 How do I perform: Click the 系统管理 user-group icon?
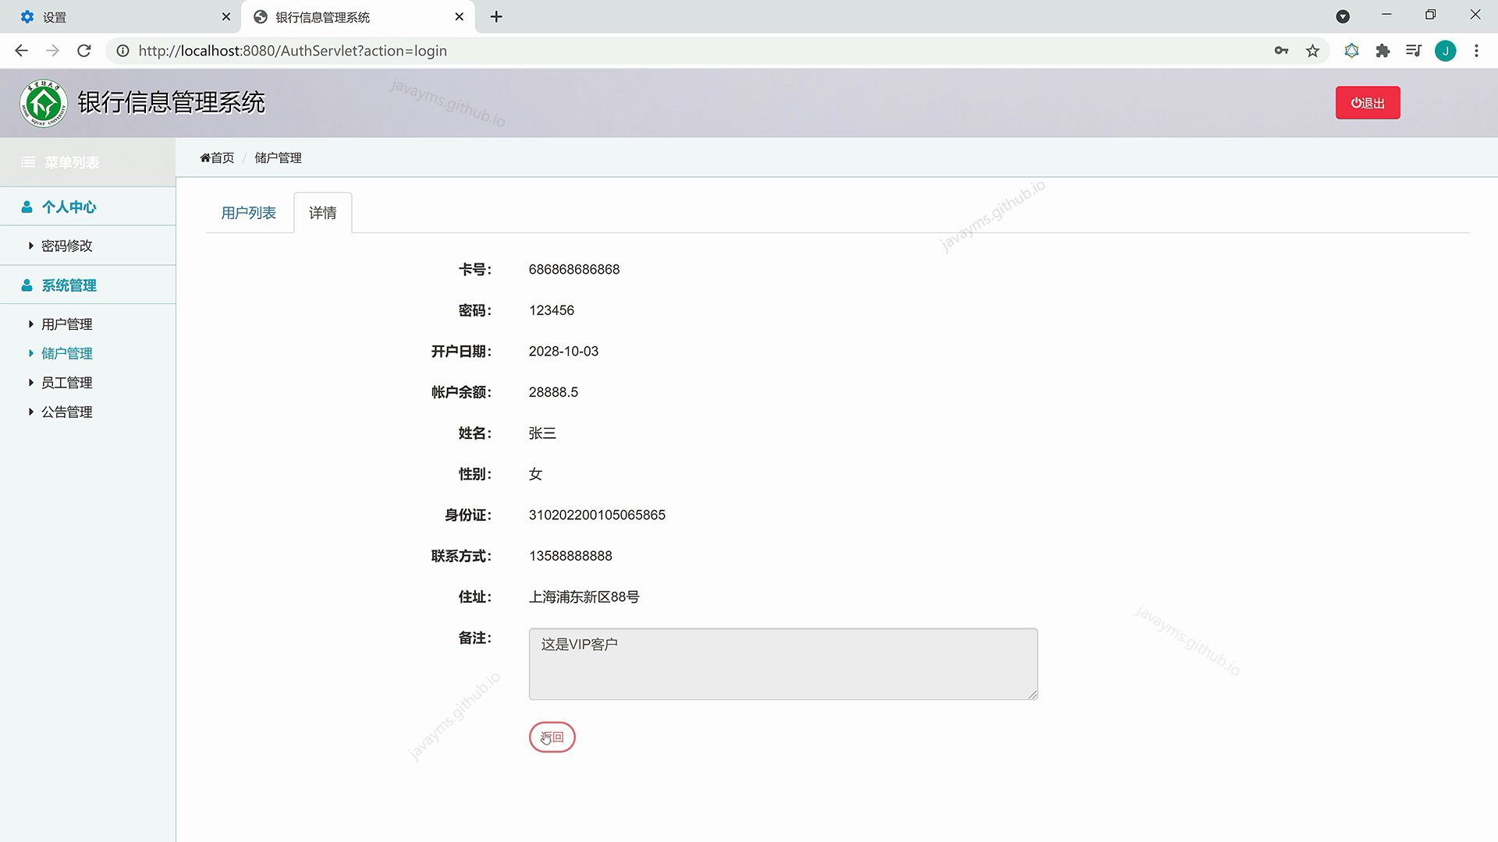coord(27,285)
